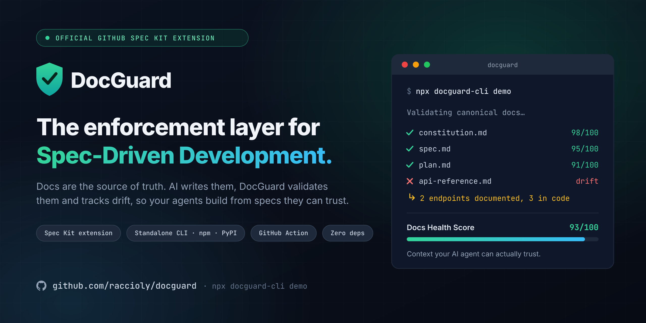Click the red drift status label
The height and width of the screenshot is (323, 646).
(x=587, y=181)
